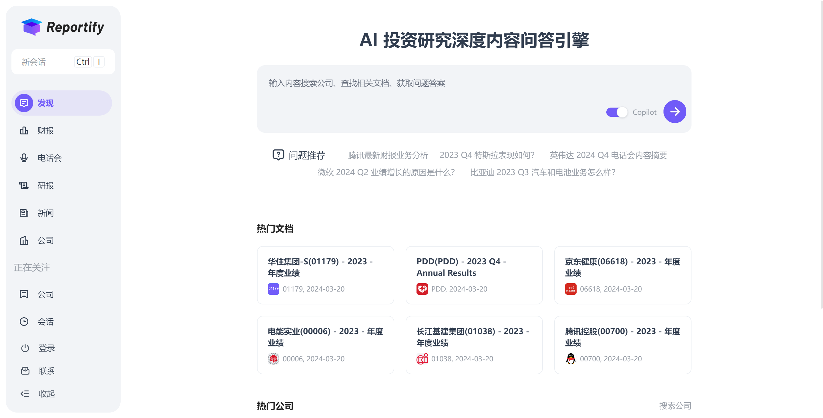Submit the query with the arrow button
The image size is (823, 418).
[x=674, y=112]
